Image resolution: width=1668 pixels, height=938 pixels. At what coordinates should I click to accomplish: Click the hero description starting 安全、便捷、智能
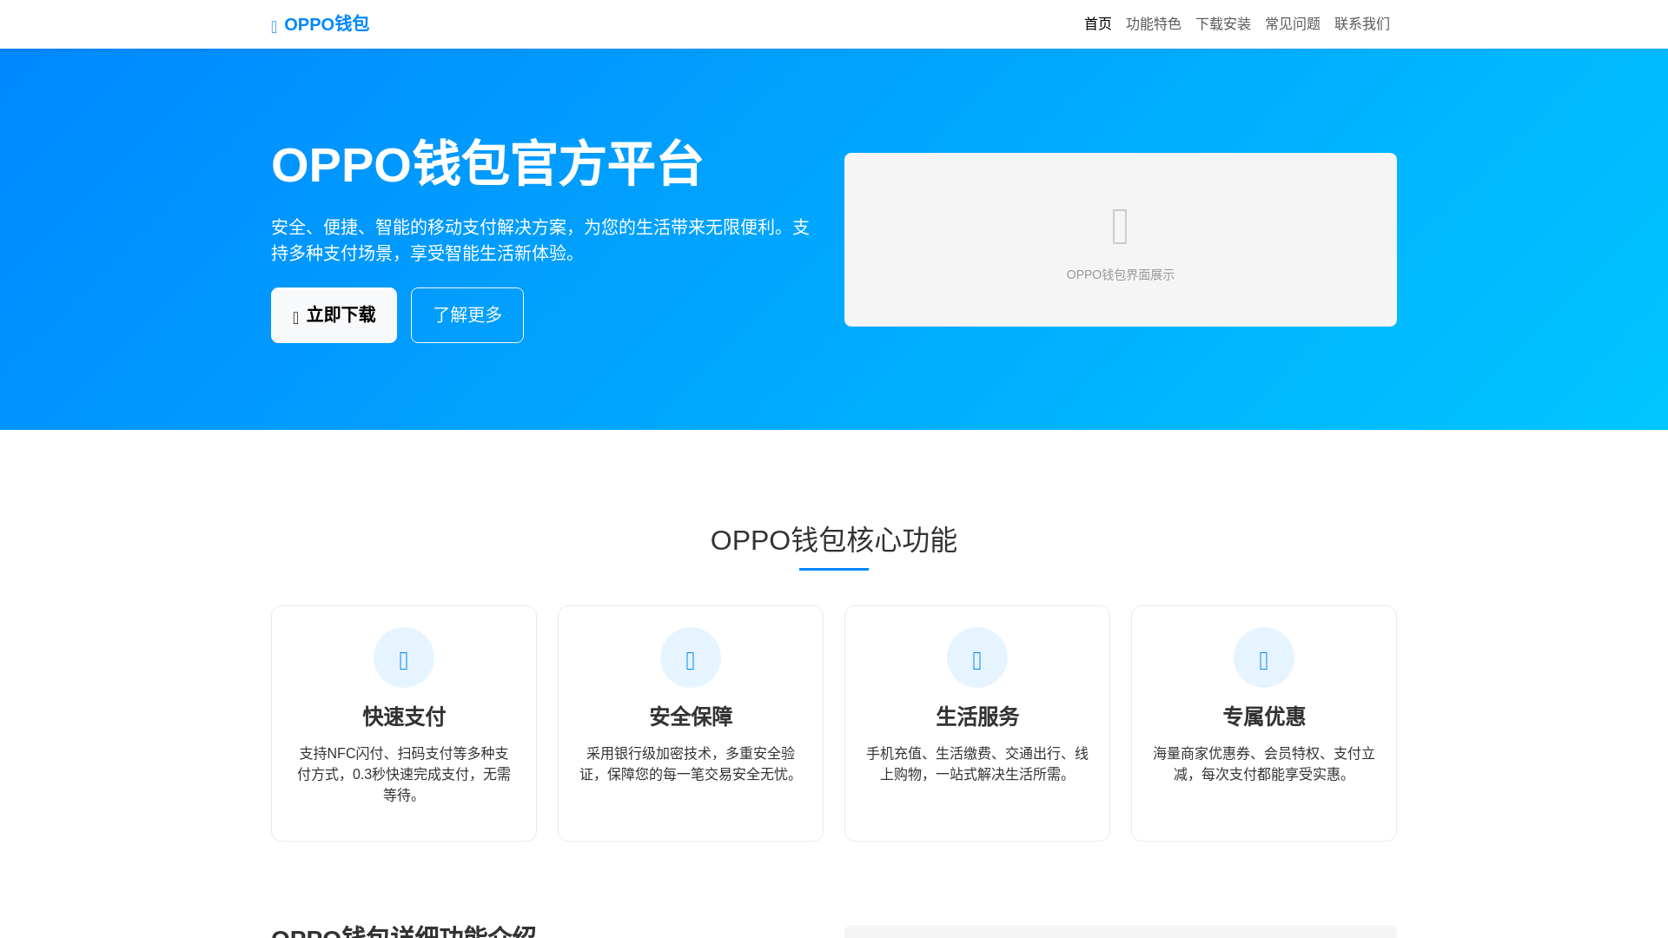(x=540, y=240)
